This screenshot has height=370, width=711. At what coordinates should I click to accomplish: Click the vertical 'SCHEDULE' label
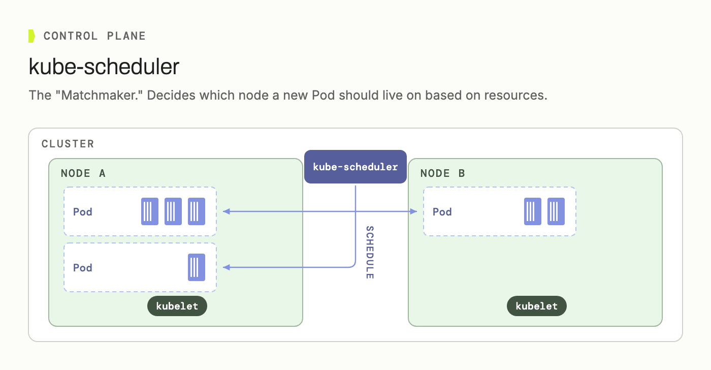(x=370, y=252)
